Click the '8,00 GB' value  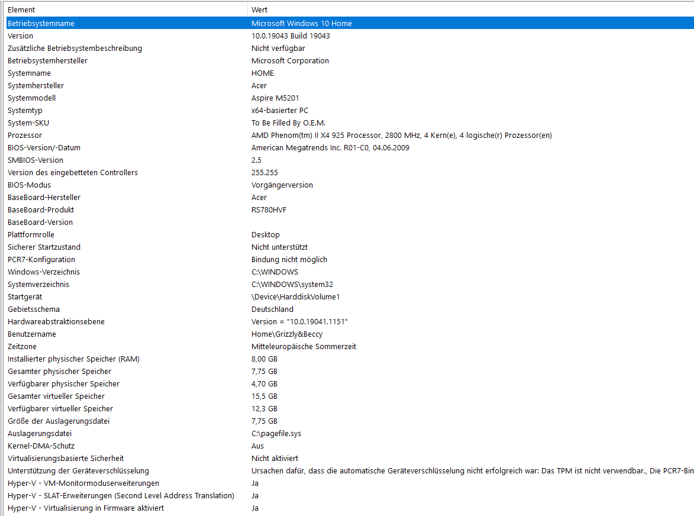(x=264, y=359)
